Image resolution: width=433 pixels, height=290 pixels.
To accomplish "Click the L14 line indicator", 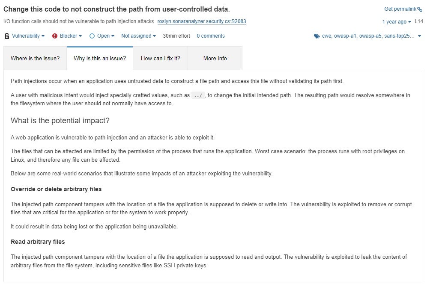I will pos(419,21).
